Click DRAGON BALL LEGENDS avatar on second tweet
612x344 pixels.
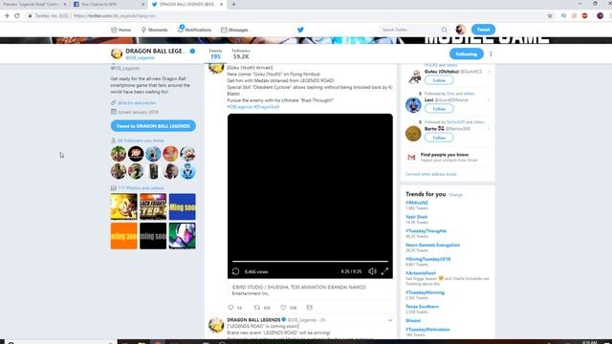click(216, 325)
